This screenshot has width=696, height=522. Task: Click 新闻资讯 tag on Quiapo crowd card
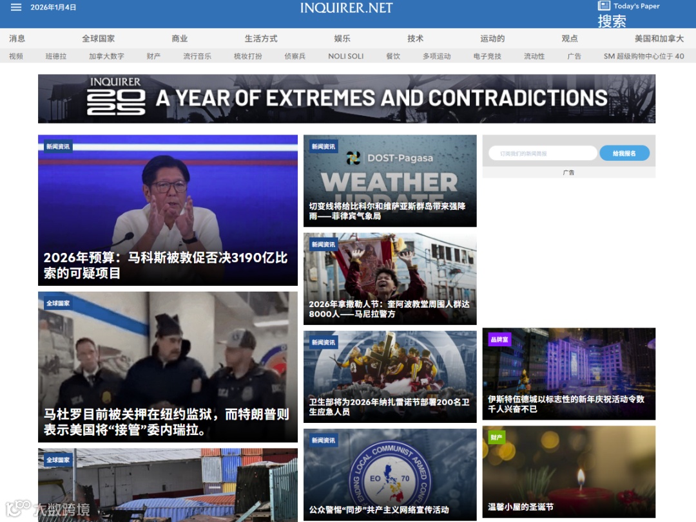(x=323, y=245)
